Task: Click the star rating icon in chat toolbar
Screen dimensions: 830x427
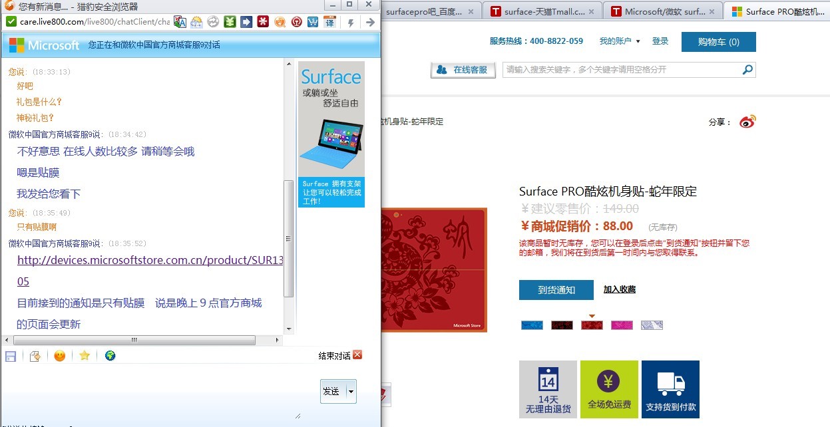Action: tap(85, 356)
